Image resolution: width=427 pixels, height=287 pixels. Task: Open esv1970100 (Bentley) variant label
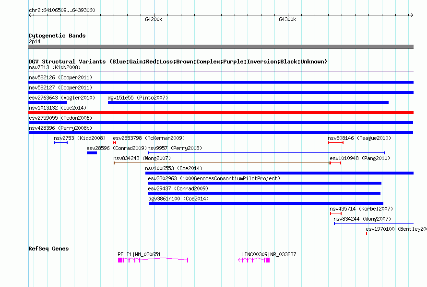(396, 229)
